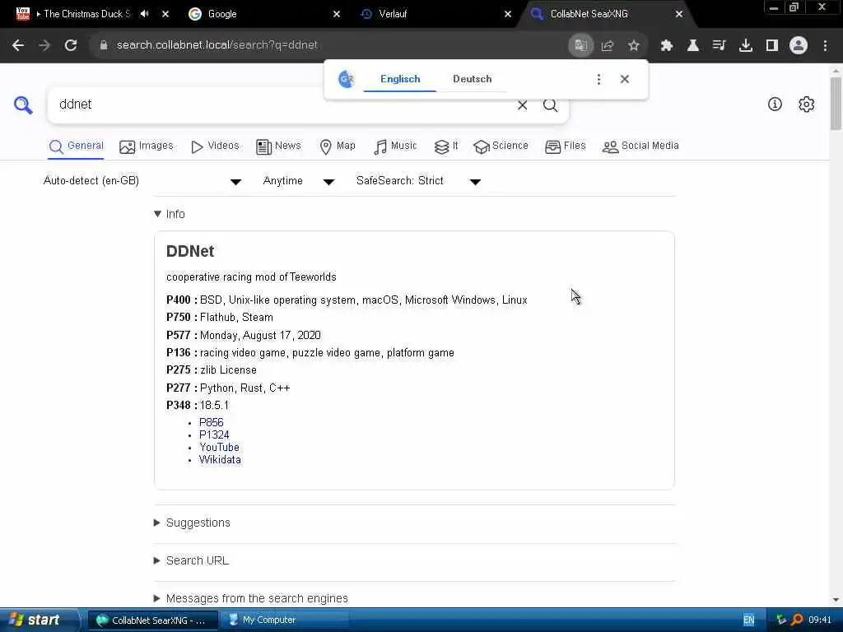Viewport: 843px width, 632px height.
Task: Switch to the Verlauf browser tab
Action: [393, 14]
